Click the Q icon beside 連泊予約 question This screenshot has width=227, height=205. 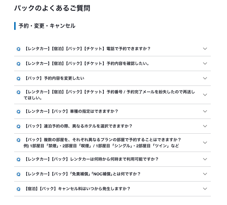pos(19,126)
